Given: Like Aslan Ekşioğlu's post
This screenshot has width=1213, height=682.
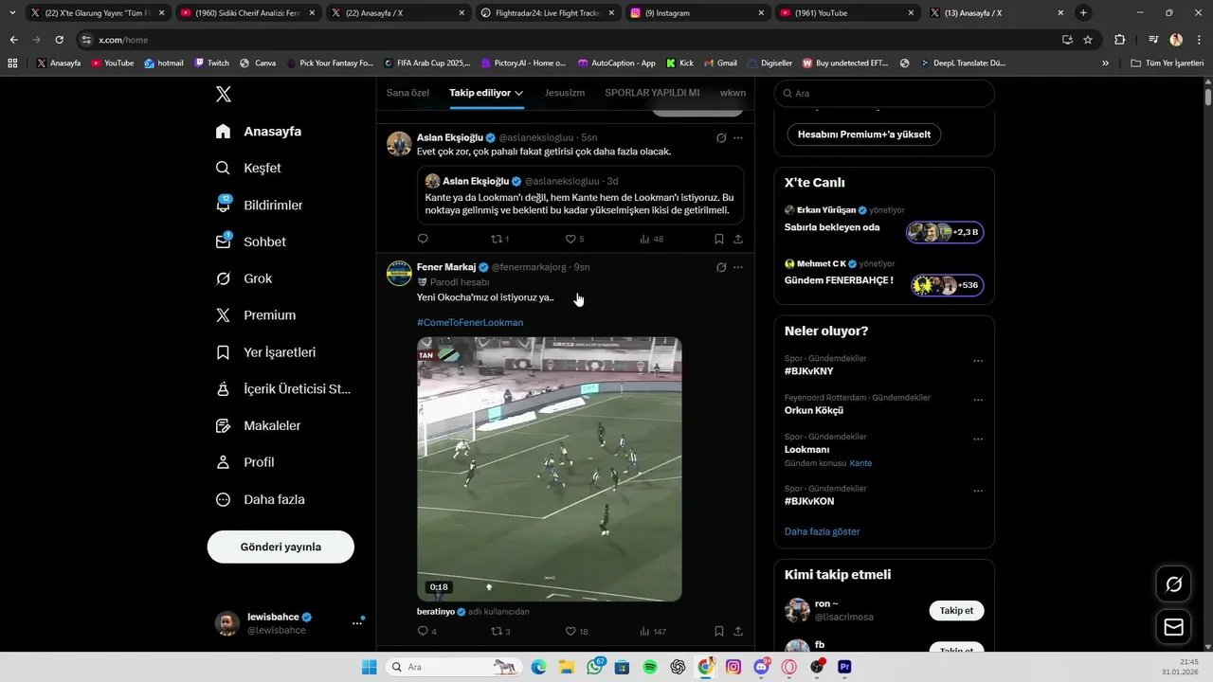Looking at the screenshot, I should (x=574, y=239).
